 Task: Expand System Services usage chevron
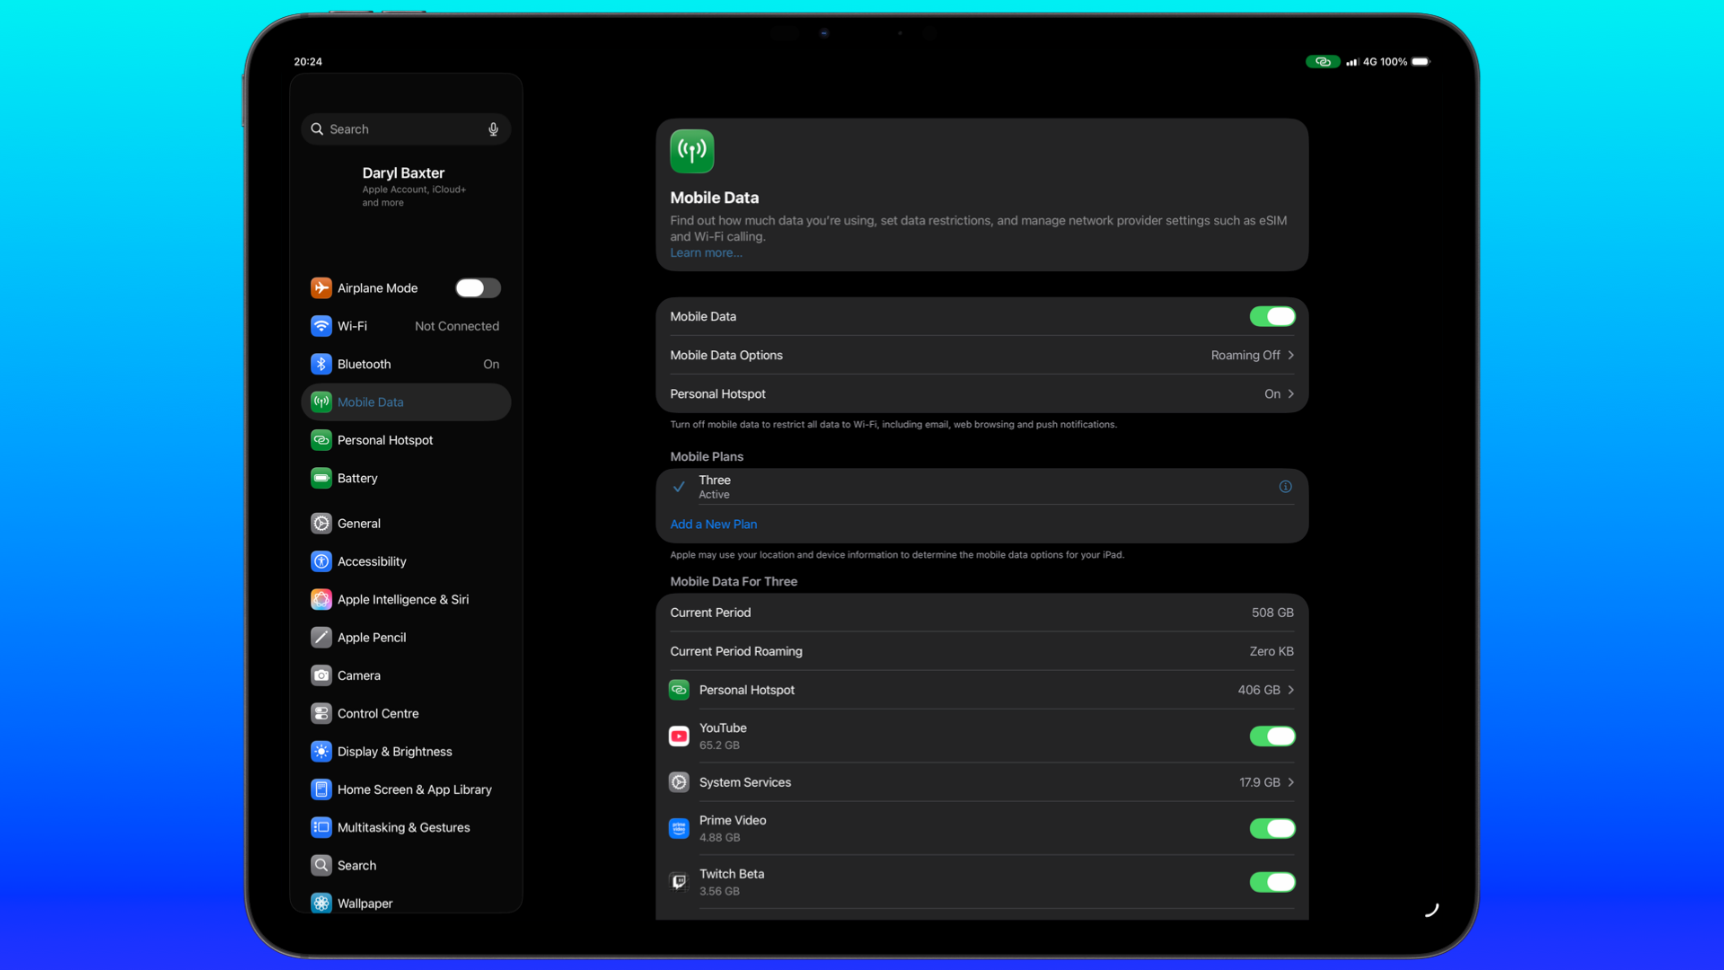[1290, 782]
